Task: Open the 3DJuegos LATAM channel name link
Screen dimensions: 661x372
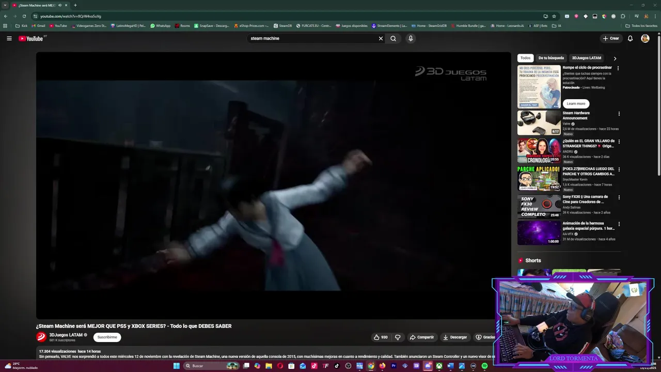Action: [x=66, y=335]
